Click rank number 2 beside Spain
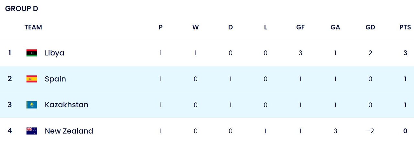The height and width of the screenshot is (141, 414). tap(10, 79)
